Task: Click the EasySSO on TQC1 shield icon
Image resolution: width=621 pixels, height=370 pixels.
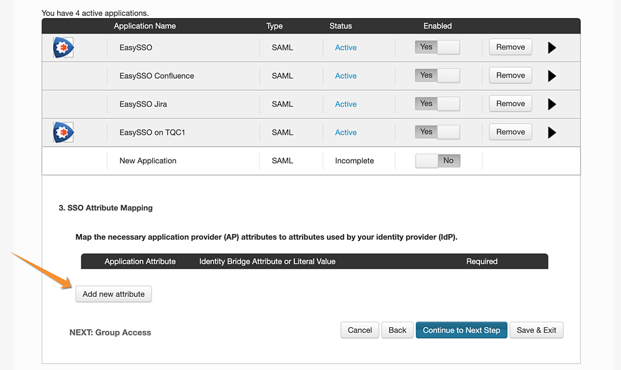Action: [x=63, y=132]
